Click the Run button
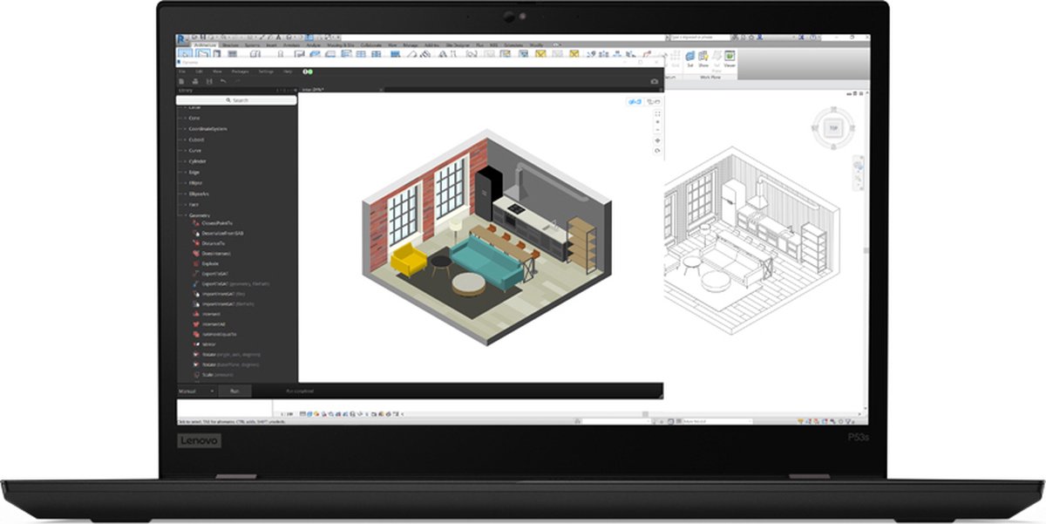Screen dimensions: 1046x524 coord(234,391)
